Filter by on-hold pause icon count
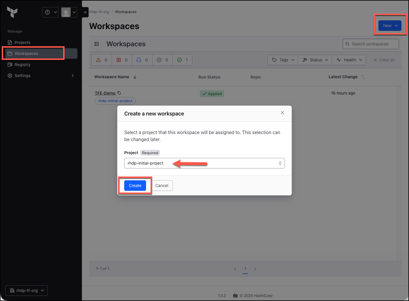The image size is (409, 301). pos(162,60)
